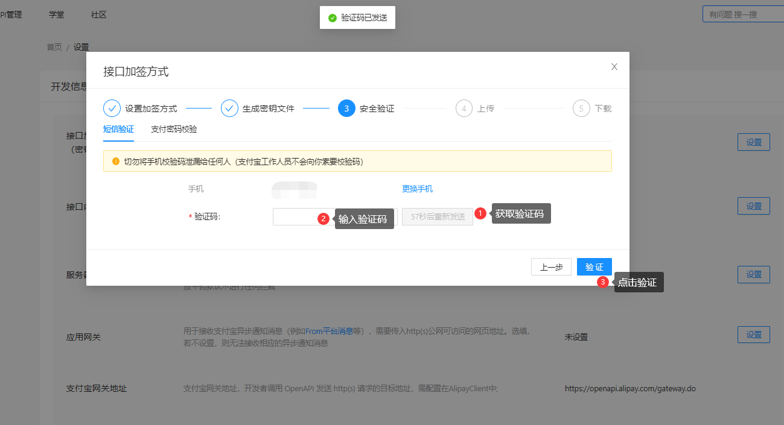This screenshot has height=425, width=784.
Task: Click the step 4 上传 circle
Action: (464, 109)
